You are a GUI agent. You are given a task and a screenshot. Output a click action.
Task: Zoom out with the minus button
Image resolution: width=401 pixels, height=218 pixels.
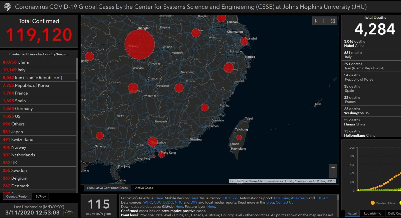pos(333,174)
